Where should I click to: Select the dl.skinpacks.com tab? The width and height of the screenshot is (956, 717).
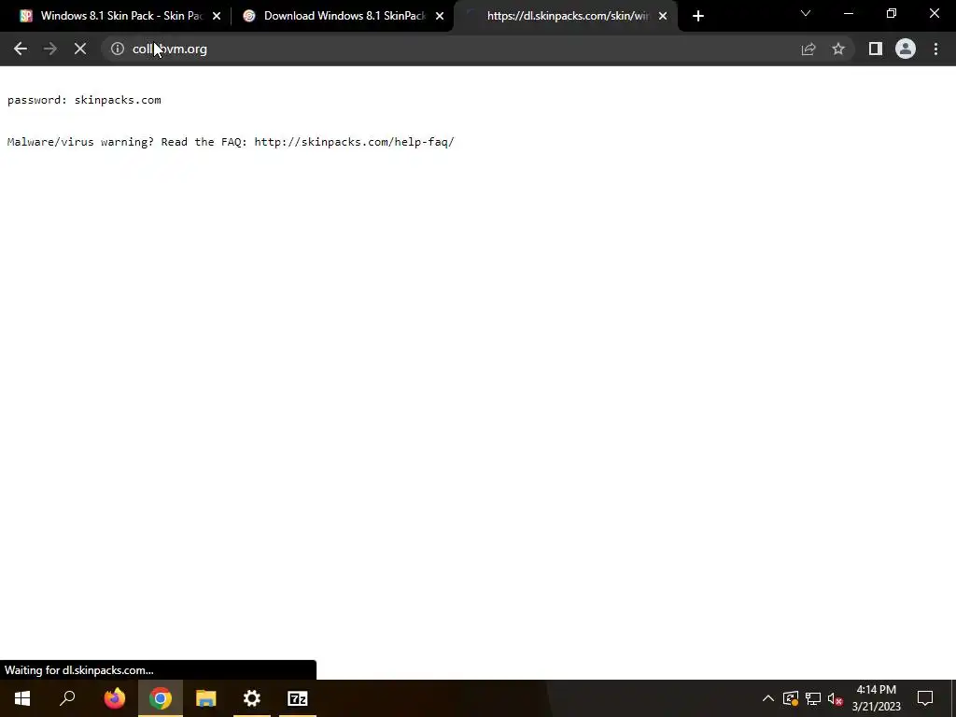[x=567, y=16]
